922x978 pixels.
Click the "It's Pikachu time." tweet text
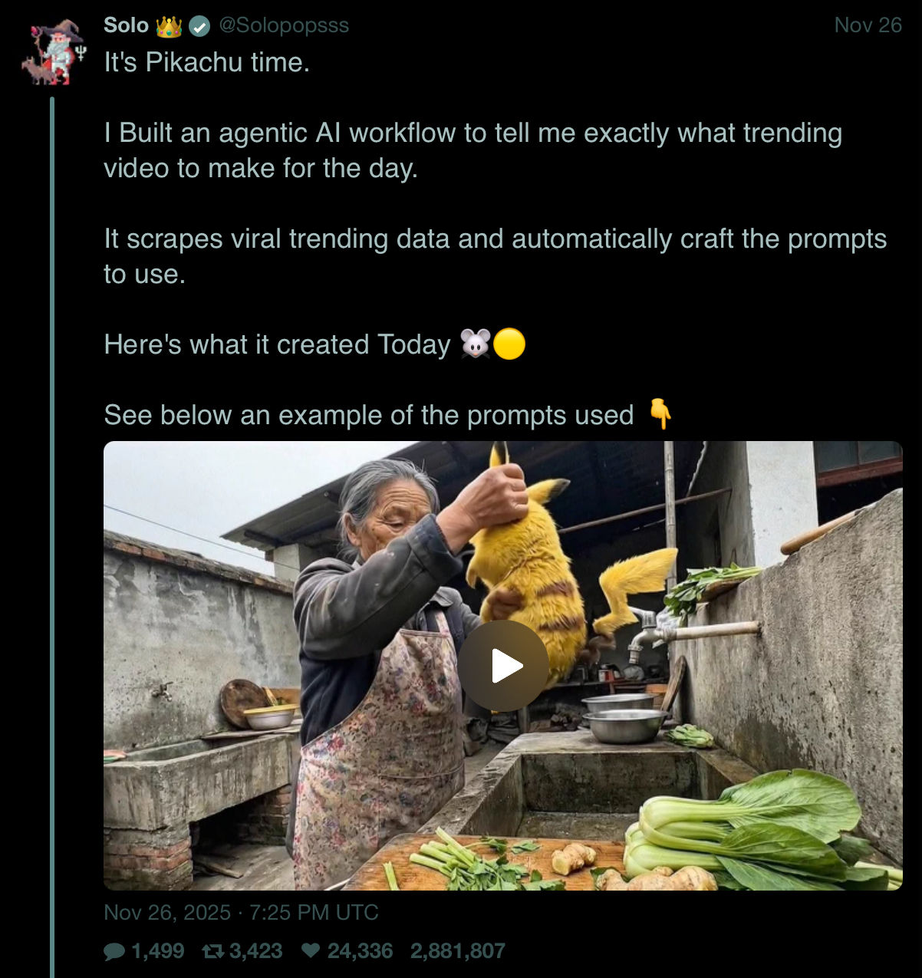click(207, 63)
